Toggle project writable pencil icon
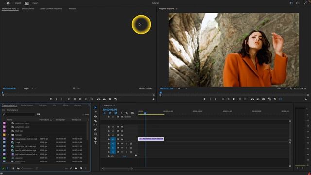 pos(3,168)
